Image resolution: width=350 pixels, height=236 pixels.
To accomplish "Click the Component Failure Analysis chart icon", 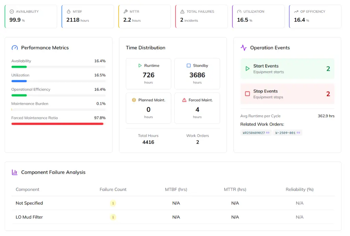I will tap(14, 172).
